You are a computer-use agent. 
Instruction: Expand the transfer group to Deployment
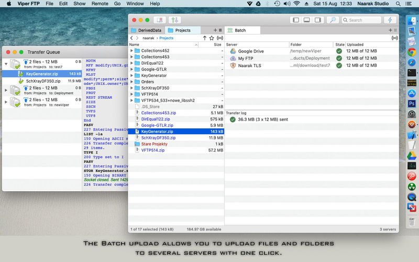pos(6,90)
